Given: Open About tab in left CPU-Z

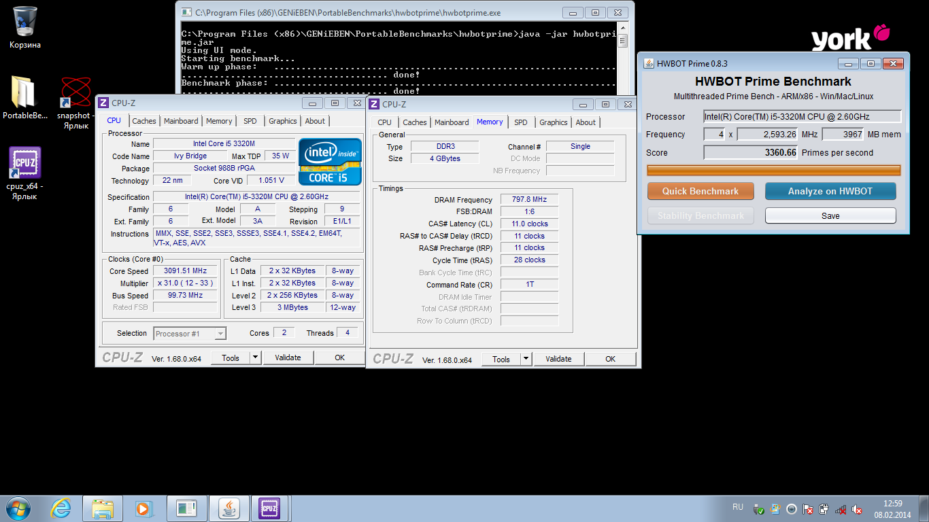Looking at the screenshot, I should (x=315, y=121).
